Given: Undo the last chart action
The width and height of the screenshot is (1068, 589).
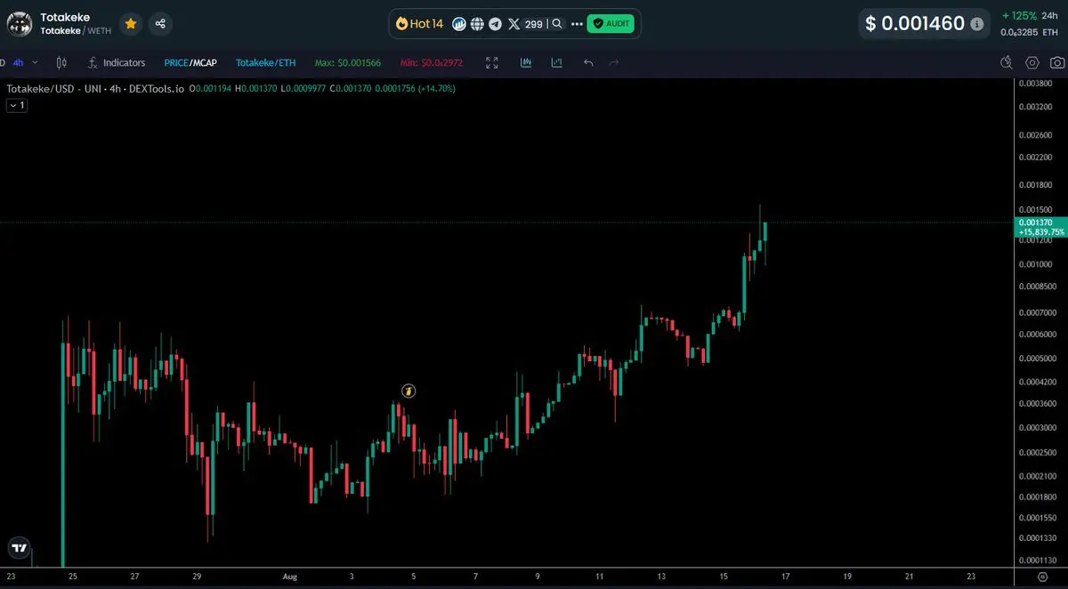Looking at the screenshot, I should tap(588, 62).
